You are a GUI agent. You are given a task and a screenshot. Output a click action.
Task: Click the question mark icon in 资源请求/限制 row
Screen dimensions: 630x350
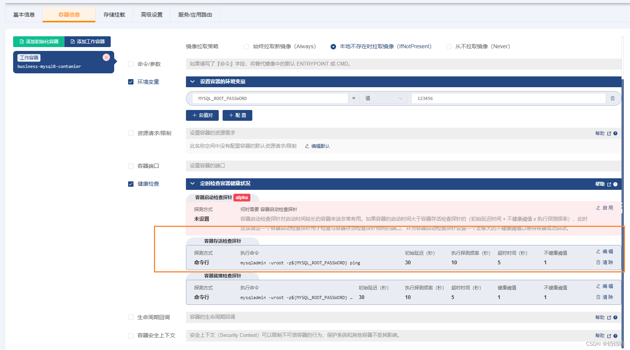coord(615,134)
